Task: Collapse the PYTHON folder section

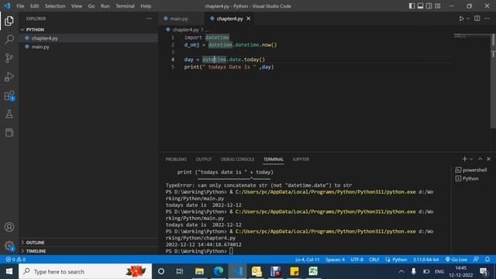Action: (88, 29)
